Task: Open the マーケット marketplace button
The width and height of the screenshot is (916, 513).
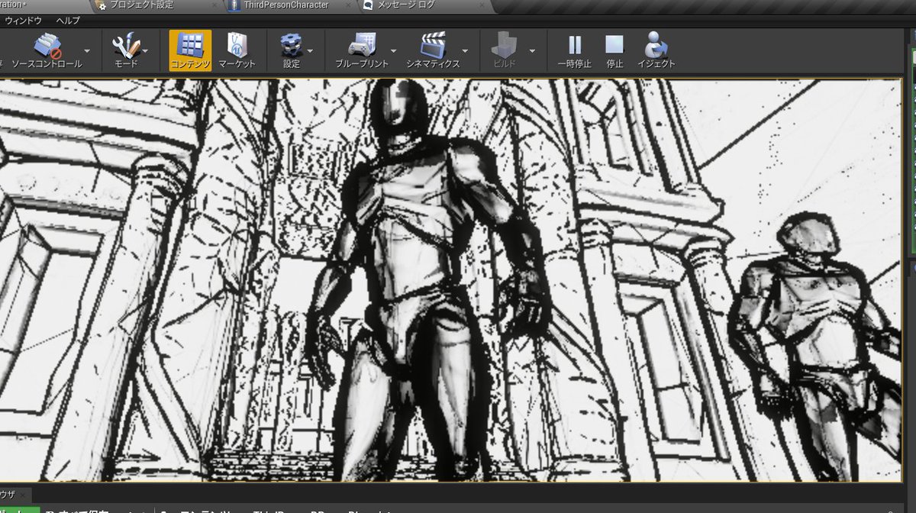Action: point(237,50)
